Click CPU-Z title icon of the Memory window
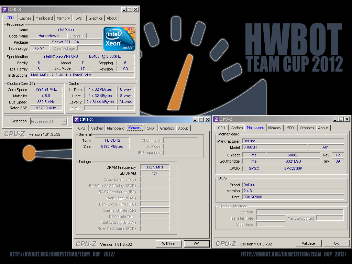The width and height of the screenshot is (352, 264). click(x=76, y=120)
